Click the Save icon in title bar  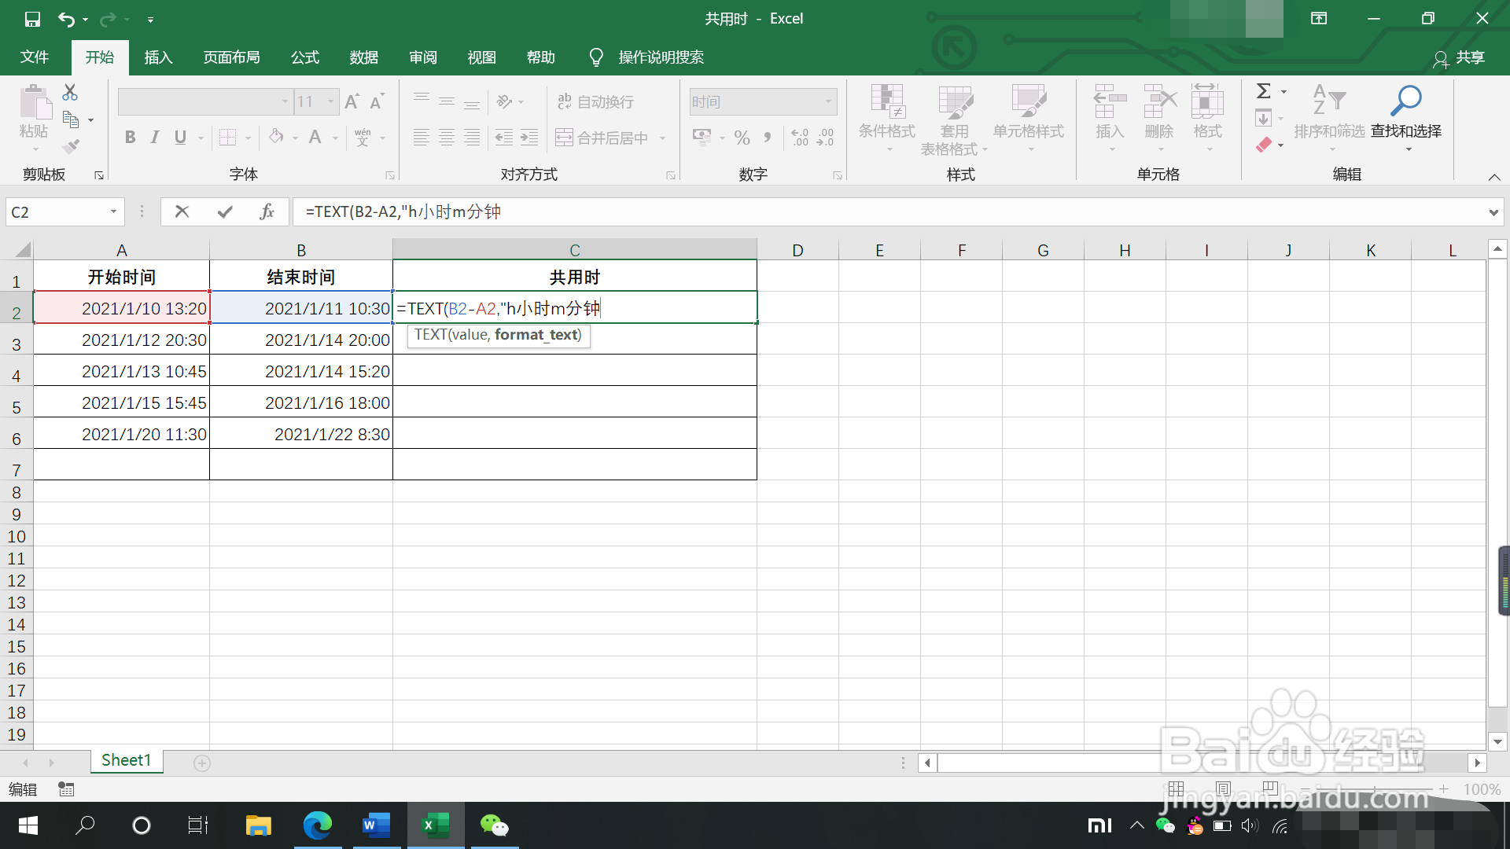(32, 19)
